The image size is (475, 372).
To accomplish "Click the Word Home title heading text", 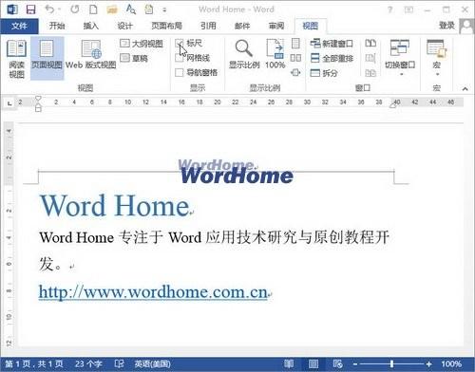I will 115,206.
